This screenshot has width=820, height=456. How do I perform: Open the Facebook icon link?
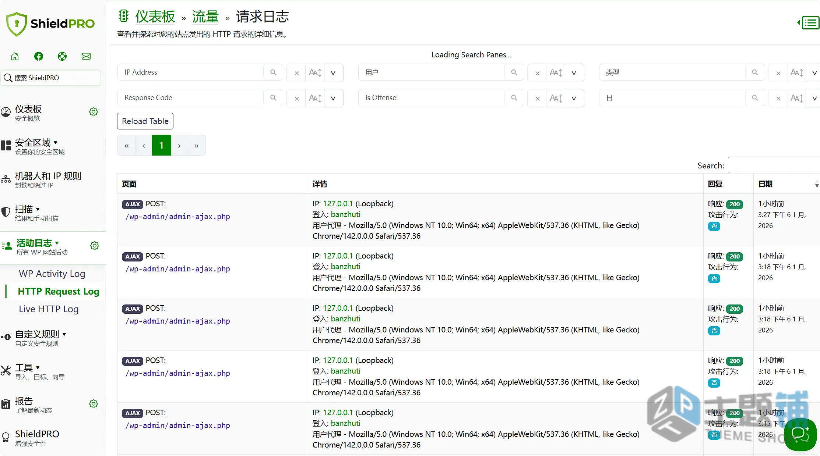(39, 56)
